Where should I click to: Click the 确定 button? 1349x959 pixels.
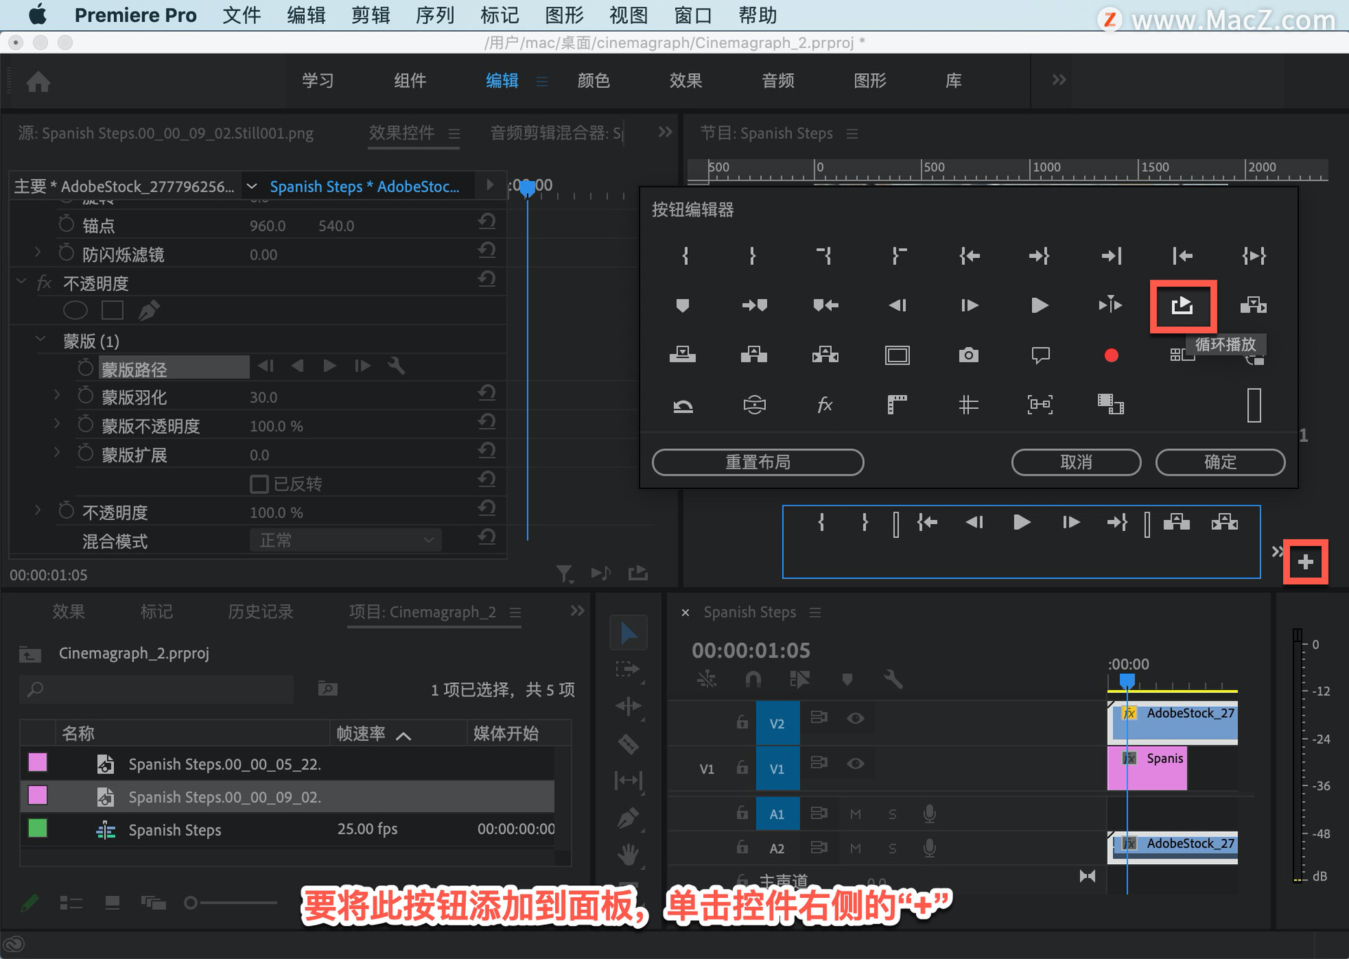pos(1220,462)
